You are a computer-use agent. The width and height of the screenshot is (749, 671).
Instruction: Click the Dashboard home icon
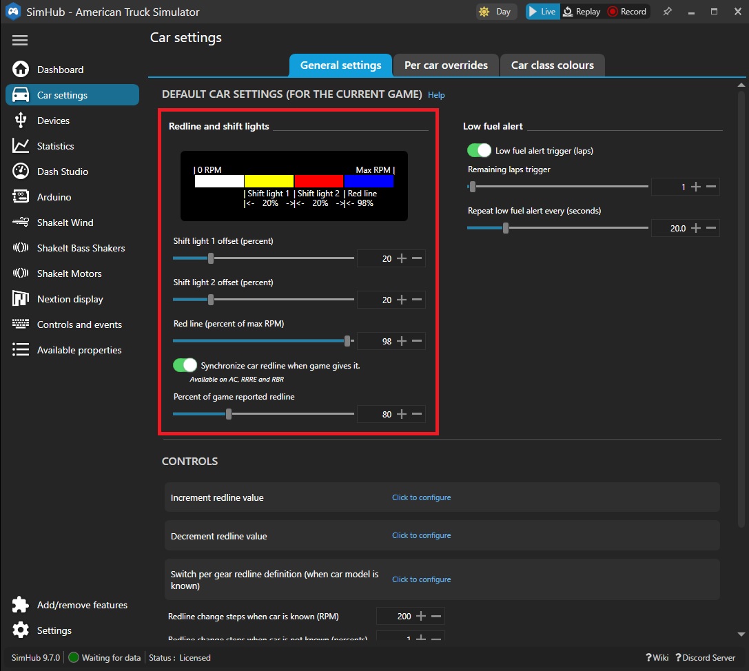(21, 70)
